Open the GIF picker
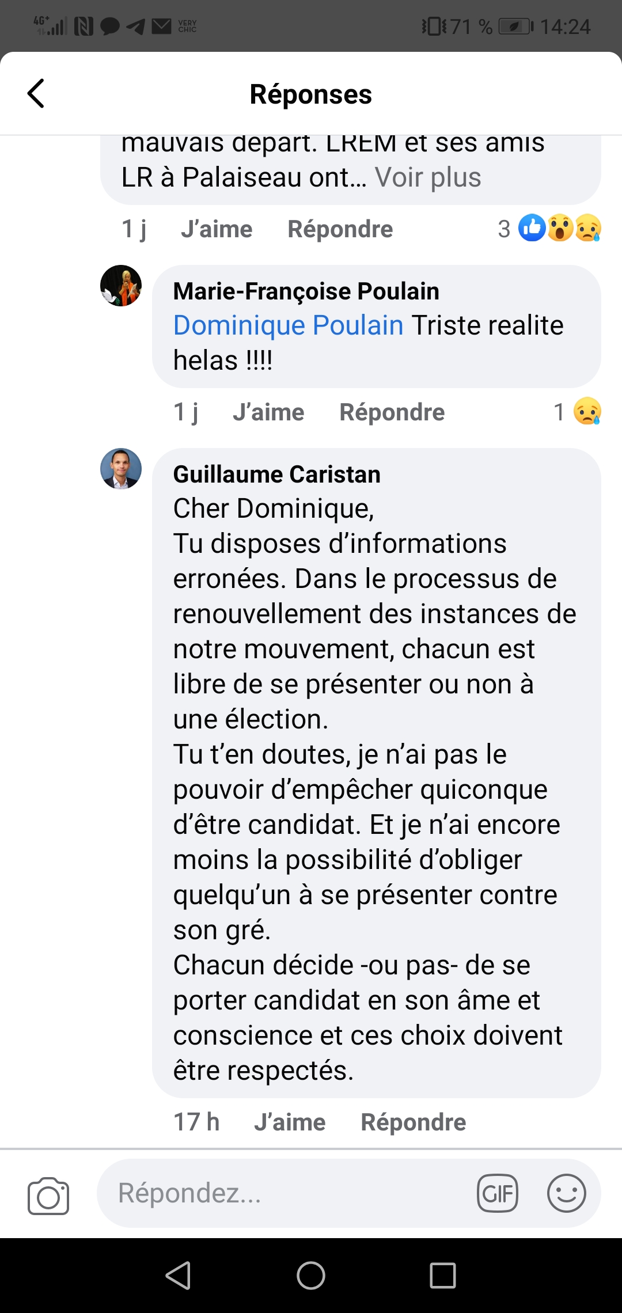Screen dimensions: 622x1313 [497, 1193]
